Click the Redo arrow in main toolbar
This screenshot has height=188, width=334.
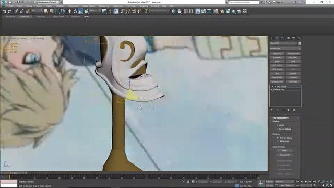pyautogui.click(x=9, y=11)
